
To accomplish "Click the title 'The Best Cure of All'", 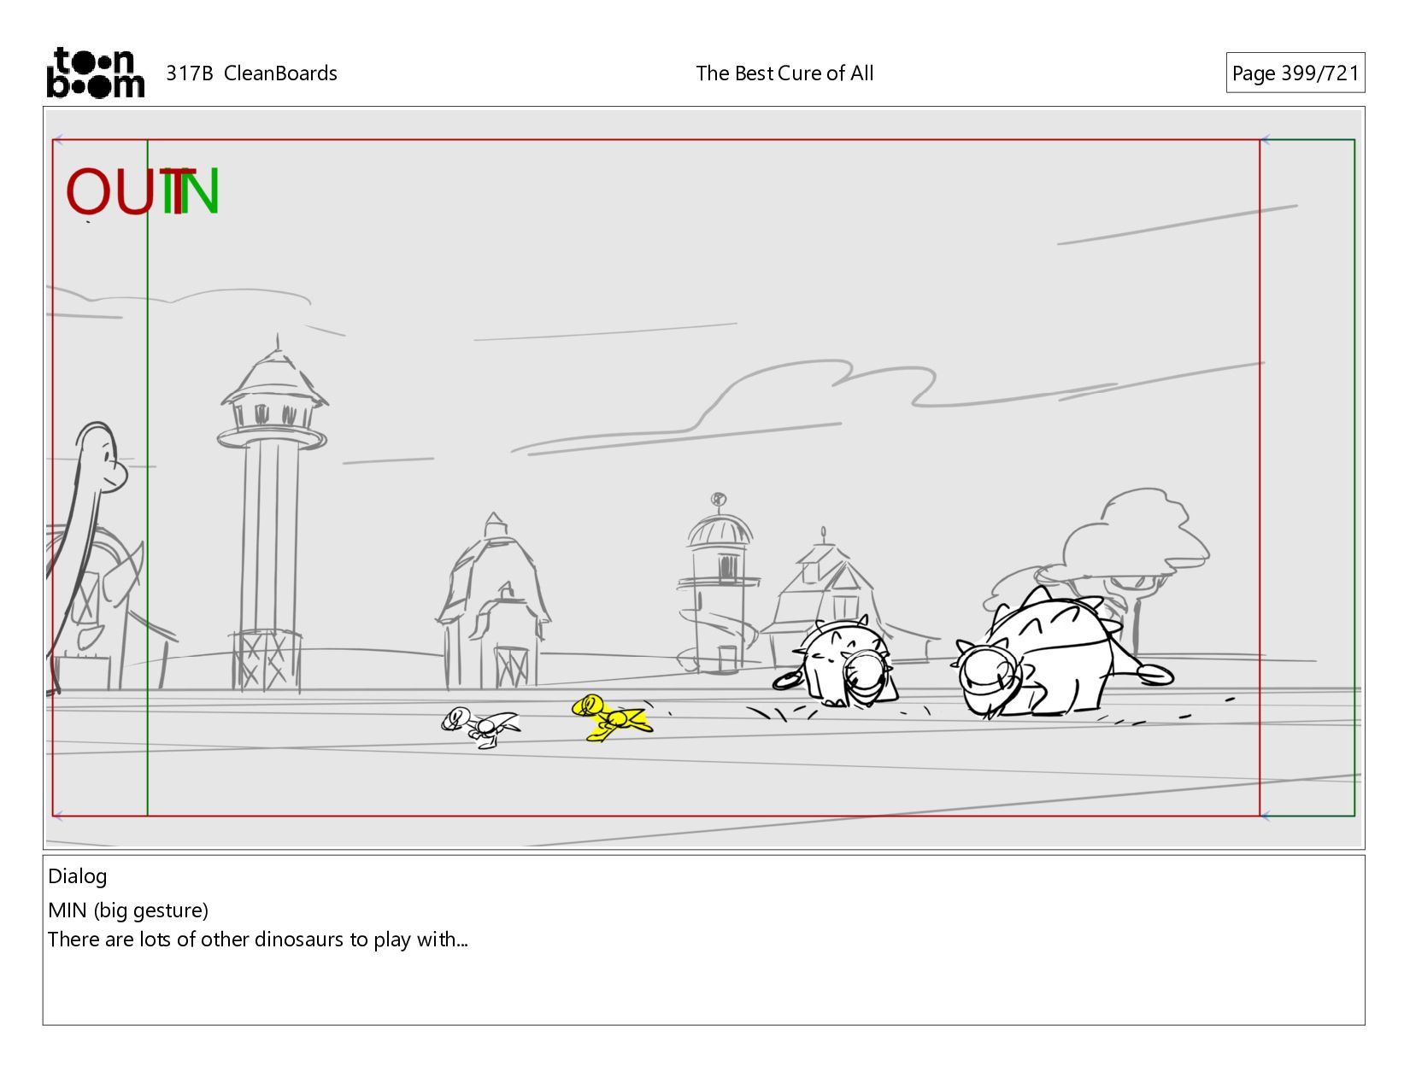I will coord(784,73).
